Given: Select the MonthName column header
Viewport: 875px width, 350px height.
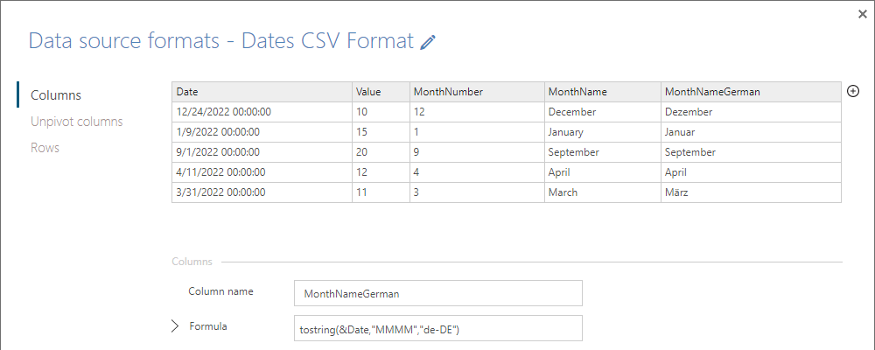Looking at the screenshot, I should click(x=603, y=92).
